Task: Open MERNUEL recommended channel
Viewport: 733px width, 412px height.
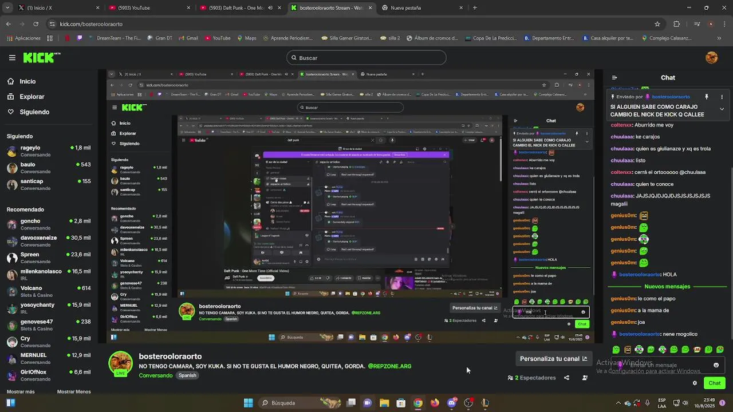Action: (x=49, y=358)
